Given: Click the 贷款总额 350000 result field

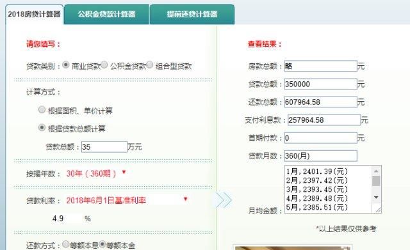Looking at the screenshot, I should click(320, 84).
